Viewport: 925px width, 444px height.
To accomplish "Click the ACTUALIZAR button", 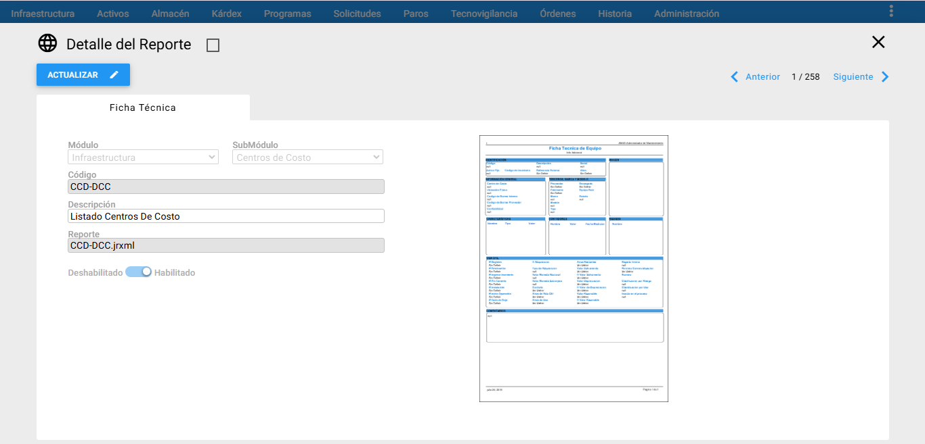I will pos(83,75).
